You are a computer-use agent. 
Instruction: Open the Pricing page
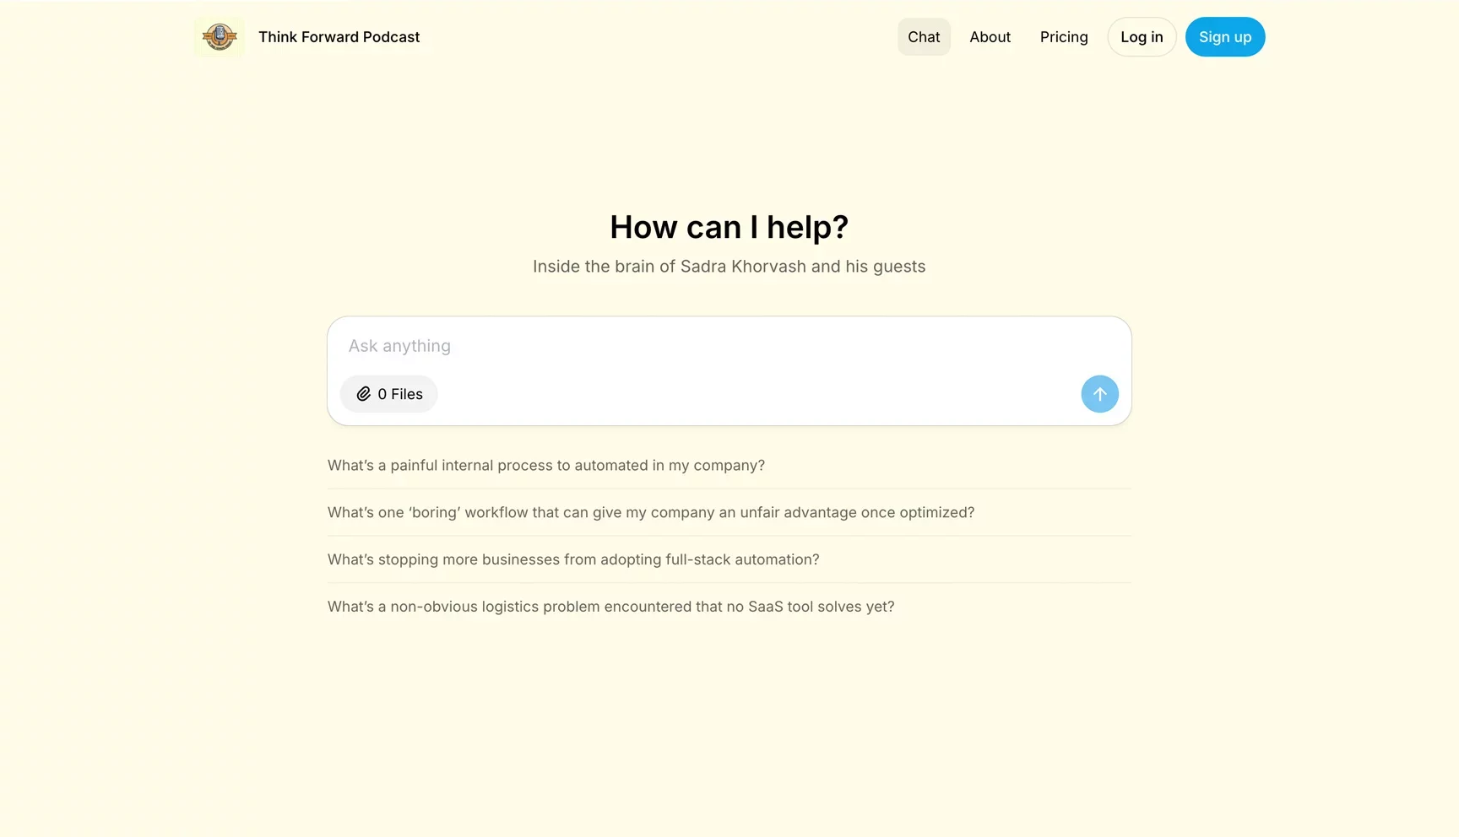pos(1064,37)
